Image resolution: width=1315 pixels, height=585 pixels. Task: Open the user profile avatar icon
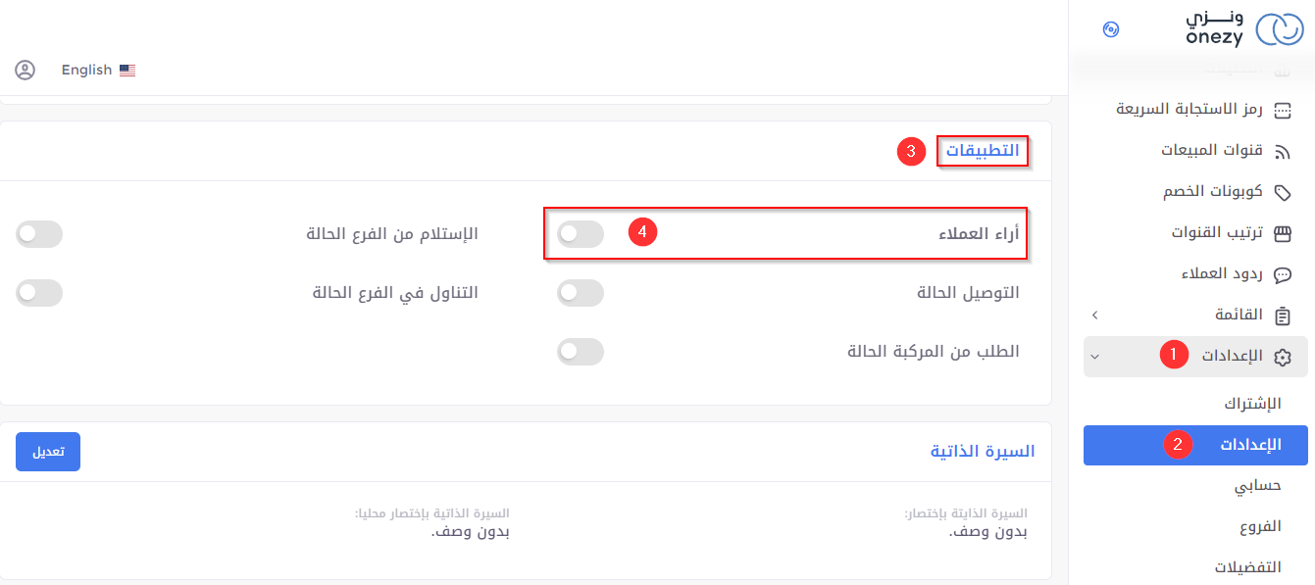pyautogui.click(x=25, y=70)
